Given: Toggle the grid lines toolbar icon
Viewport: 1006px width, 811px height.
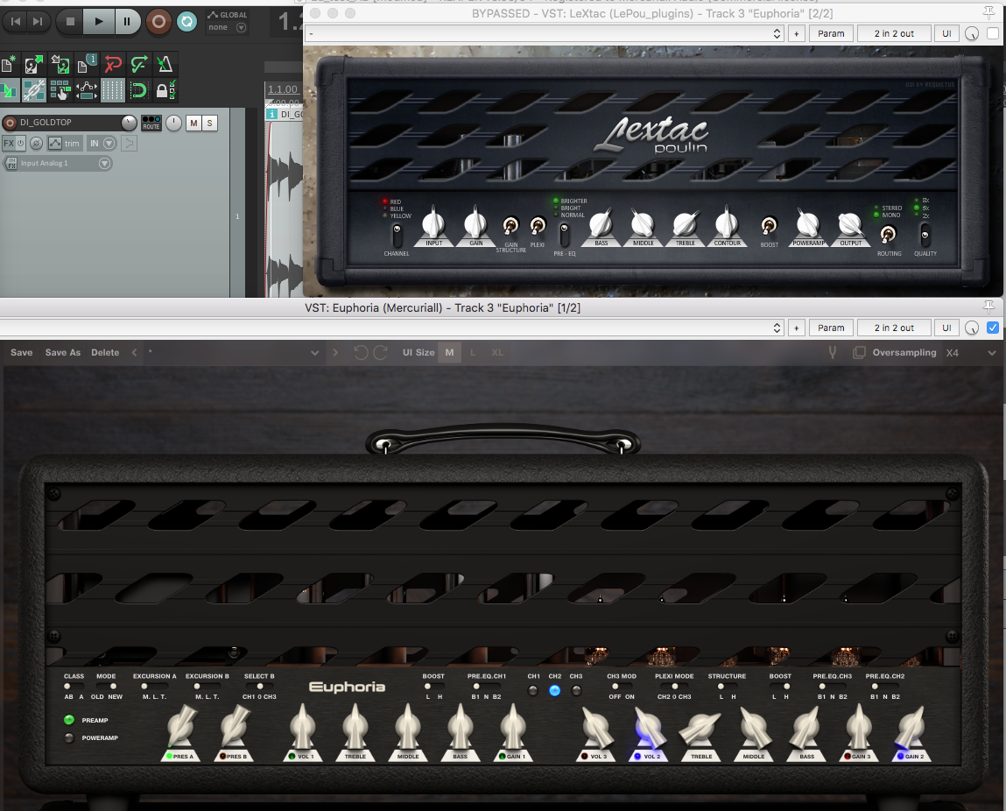Looking at the screenshot, I should (x=113, y=90).
